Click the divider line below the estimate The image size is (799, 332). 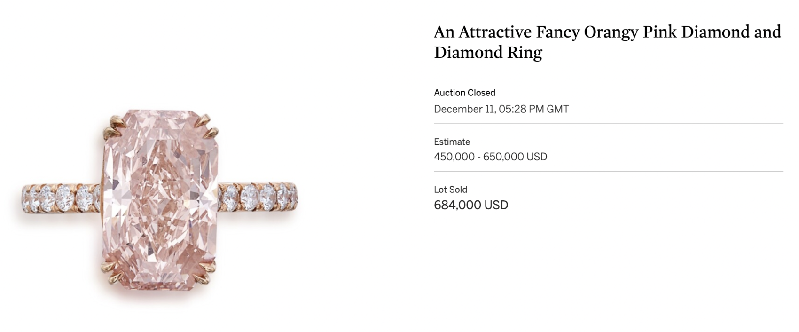coord(608,171)
